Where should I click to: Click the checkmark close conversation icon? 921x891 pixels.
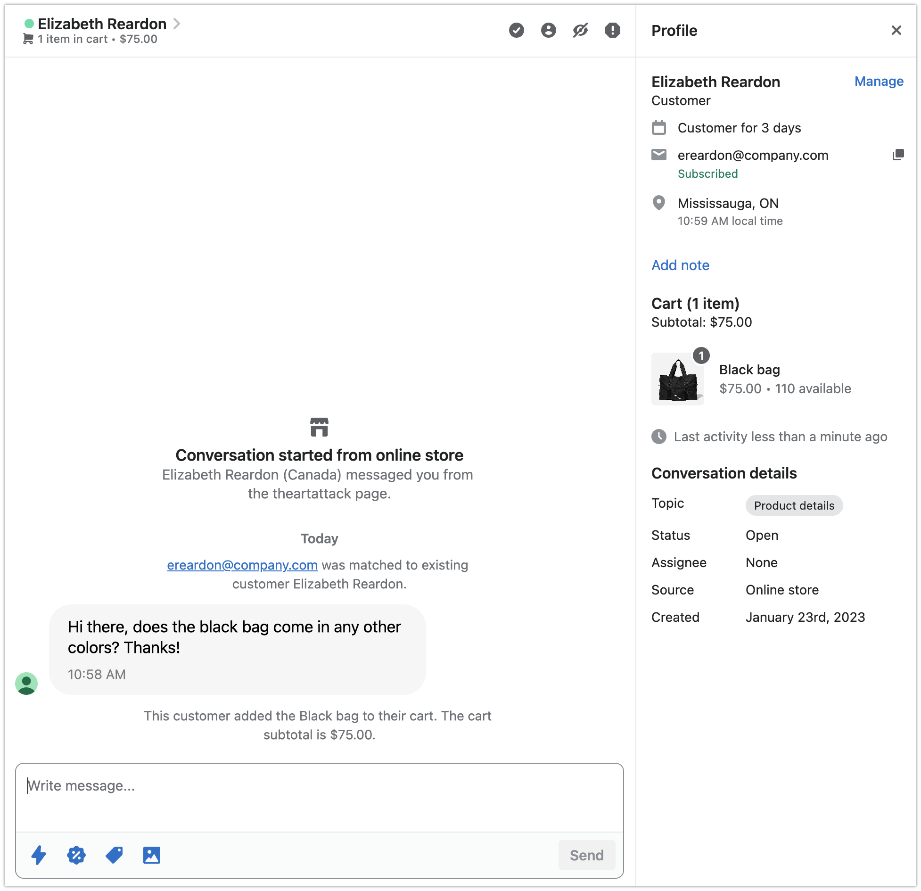click(x=517, y=31)
